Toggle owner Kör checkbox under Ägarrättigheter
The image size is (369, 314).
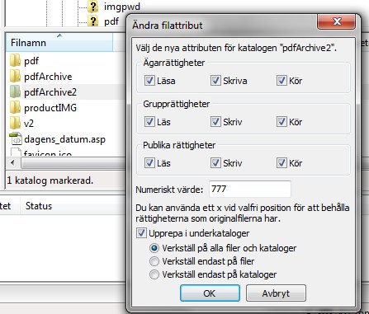281,81
